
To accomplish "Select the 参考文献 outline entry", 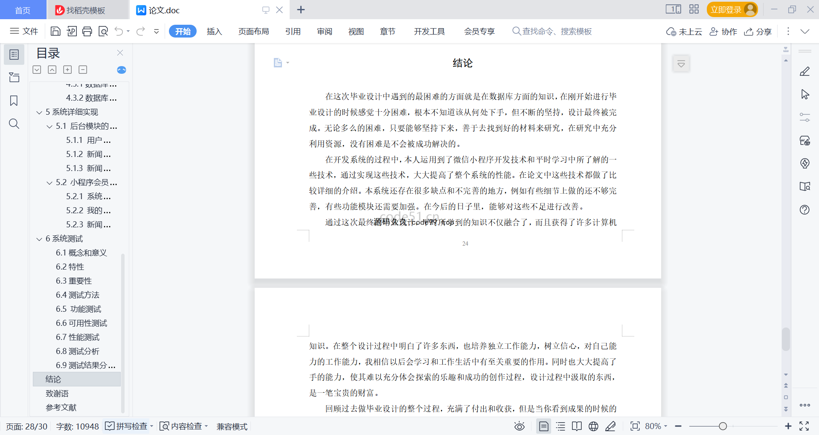I will click(61, 407).
